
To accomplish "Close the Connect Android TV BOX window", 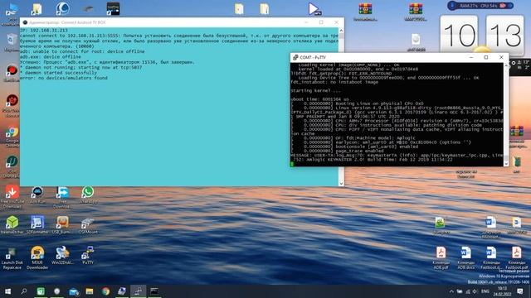I will click(336, 22).
